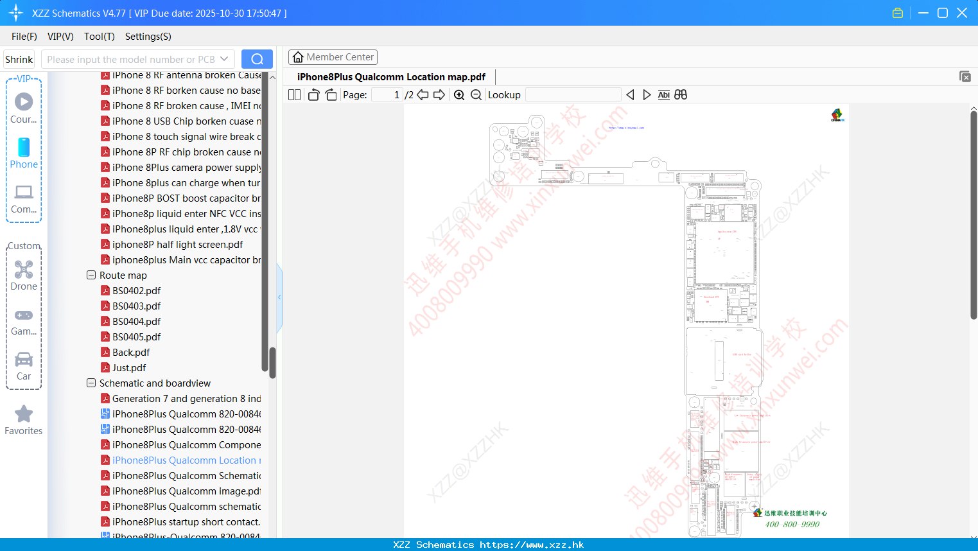Open iPhone 8P RF chip broken cause file
This screenshot has height=551, width=978.
(x=181, y=152)
